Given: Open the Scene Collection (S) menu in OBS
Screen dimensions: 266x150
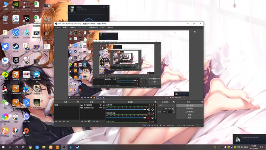Looking at the screenshot, I should [93, 27].
